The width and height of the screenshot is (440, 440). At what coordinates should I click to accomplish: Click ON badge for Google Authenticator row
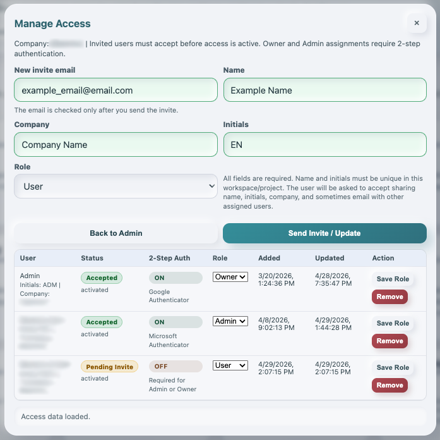pyautogui.click(x=175, y=278)
